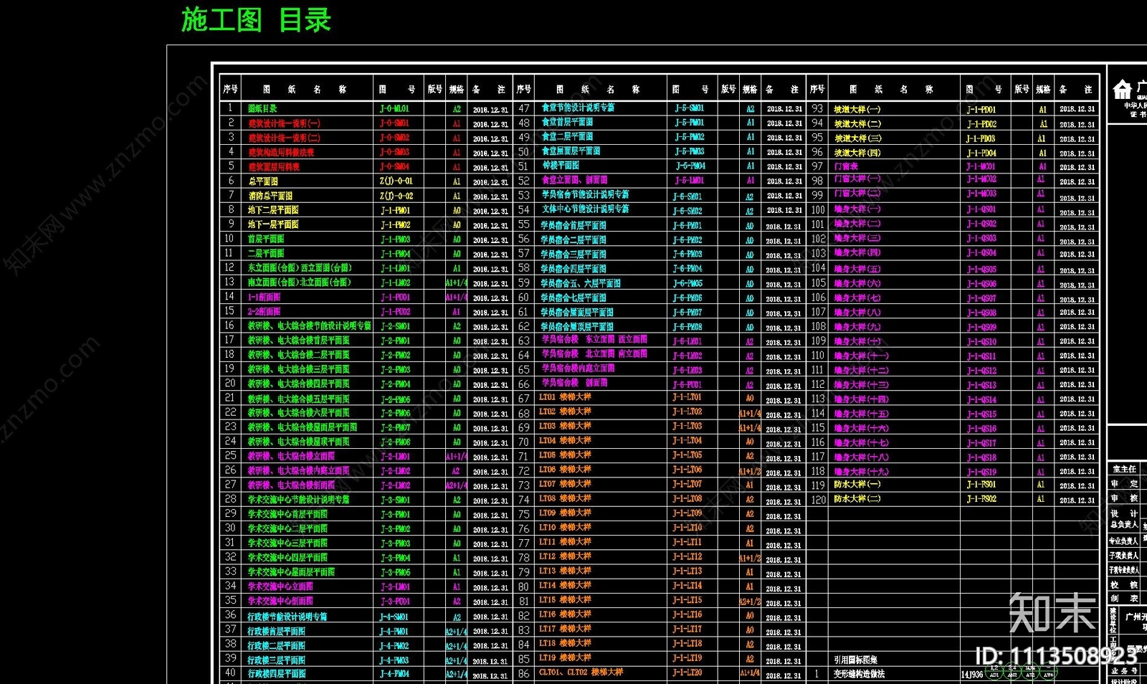The width and height of the screenshot is (1147, 684).
Task: Click the entry '行政楼节能设计说明专篇'
Action: tap(287, 616)
